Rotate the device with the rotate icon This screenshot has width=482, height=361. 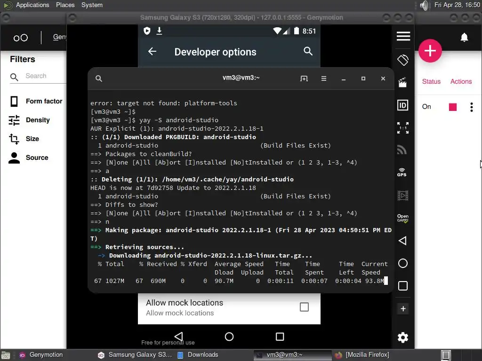pos(403,60)
